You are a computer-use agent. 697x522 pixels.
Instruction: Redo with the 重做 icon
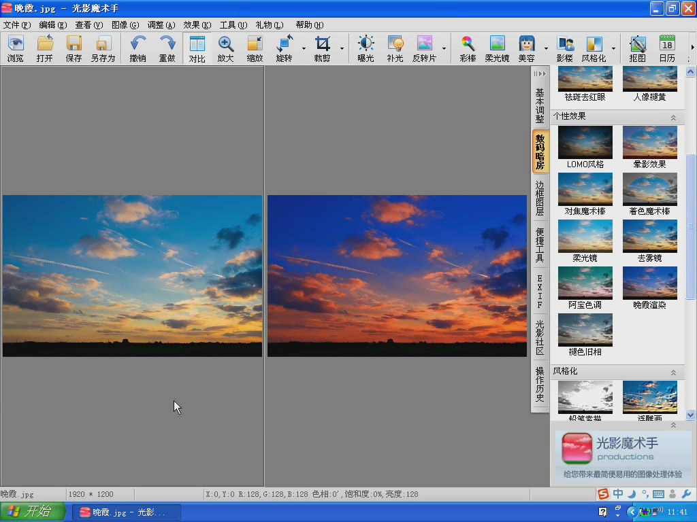click(x=167, y=48)
